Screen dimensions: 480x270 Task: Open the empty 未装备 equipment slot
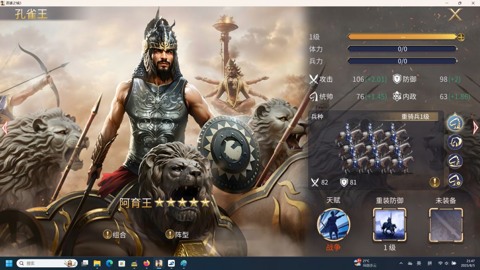click(x=446, y=225)
